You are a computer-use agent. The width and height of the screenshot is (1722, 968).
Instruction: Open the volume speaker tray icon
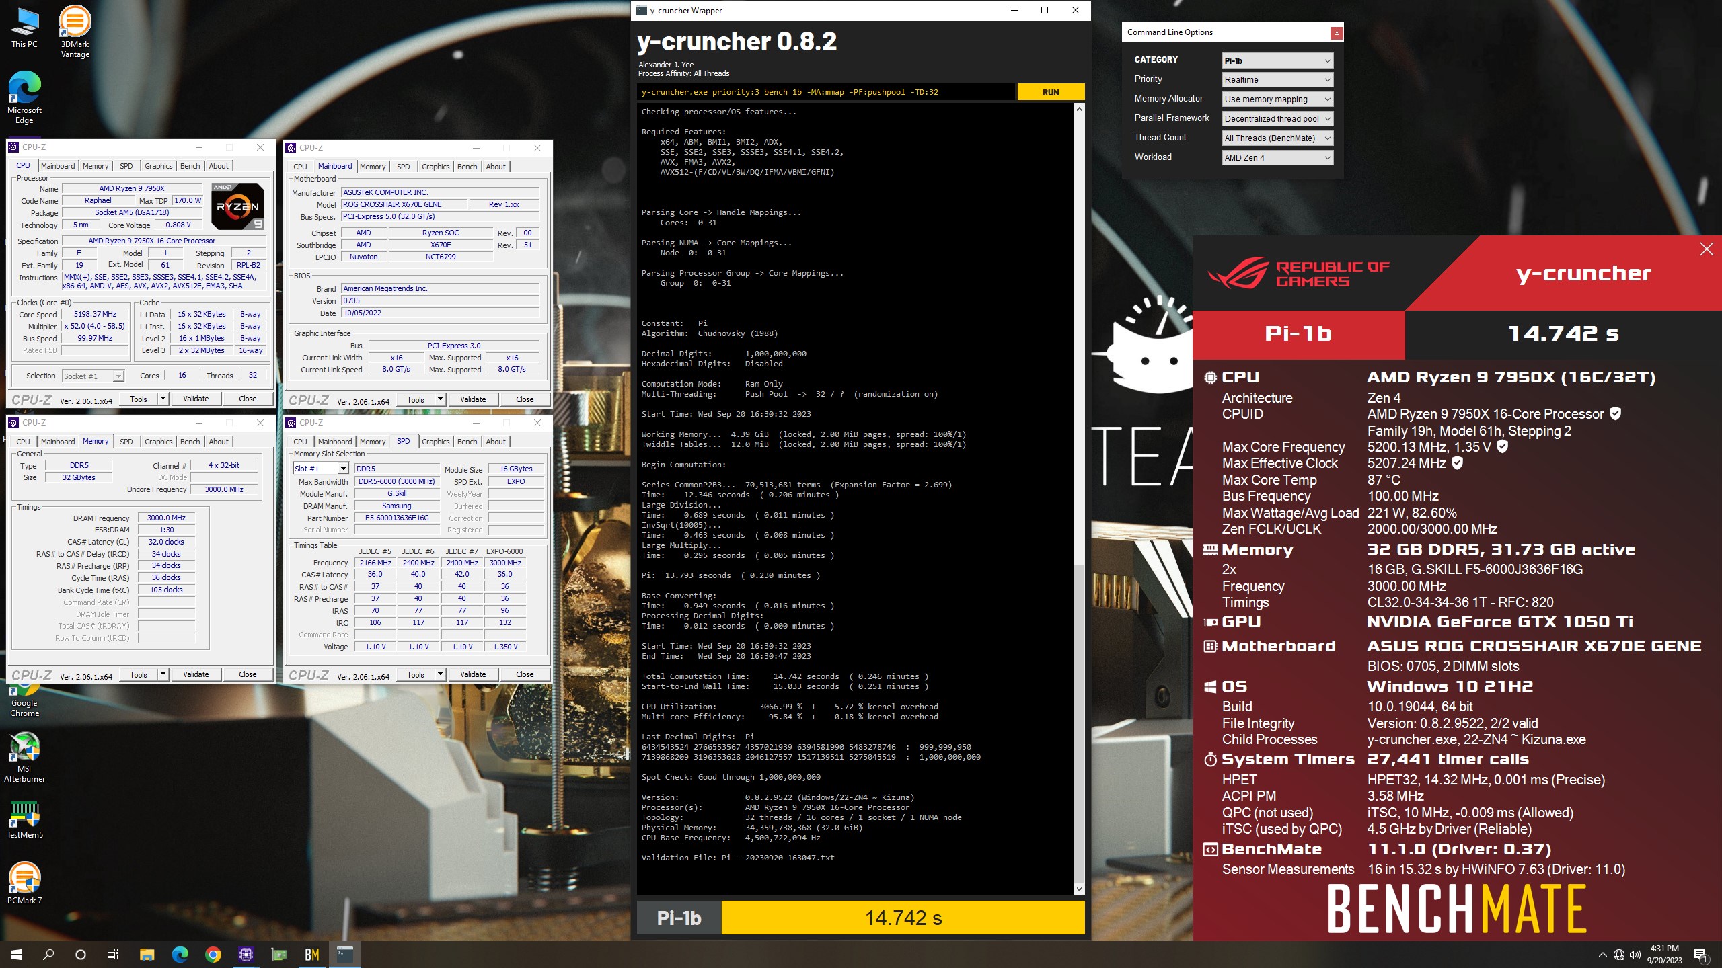[1635, 955]
